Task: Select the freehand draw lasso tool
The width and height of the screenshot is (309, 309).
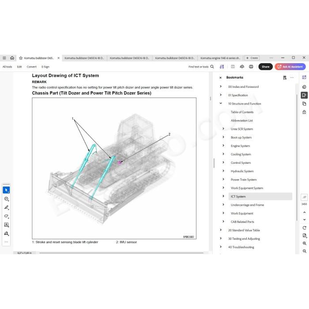Action: click(x=6, y=216)
